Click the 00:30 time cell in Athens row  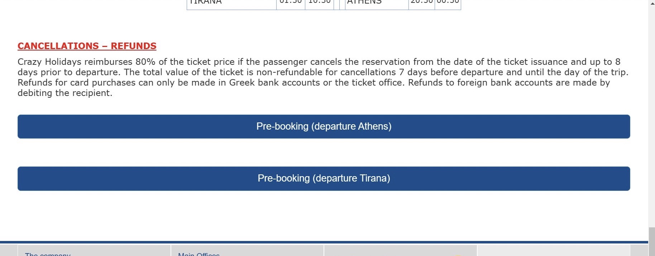pos(448,3)
